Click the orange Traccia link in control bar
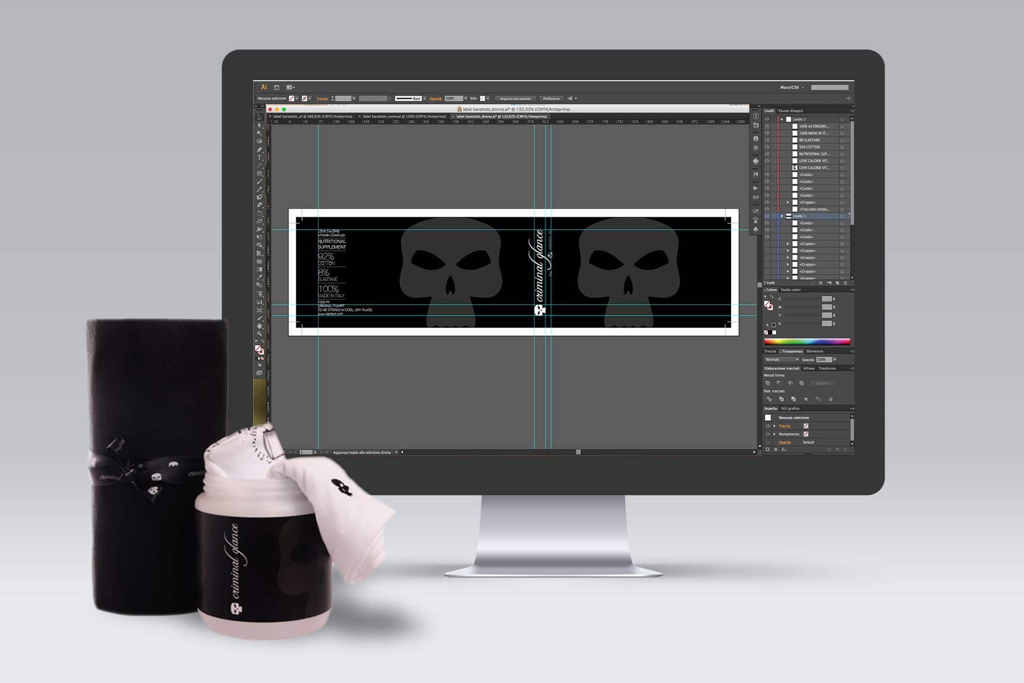The height and width of the screenshot is (683, 1024). 322,98
